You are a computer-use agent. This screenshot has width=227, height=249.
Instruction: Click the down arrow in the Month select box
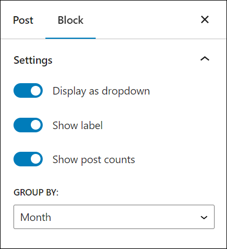click(x=204, y=217)
